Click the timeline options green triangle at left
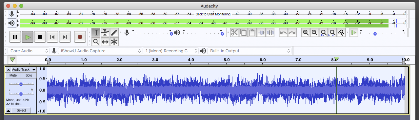Screen dimensions: 419x120 (x=12, y=60)
